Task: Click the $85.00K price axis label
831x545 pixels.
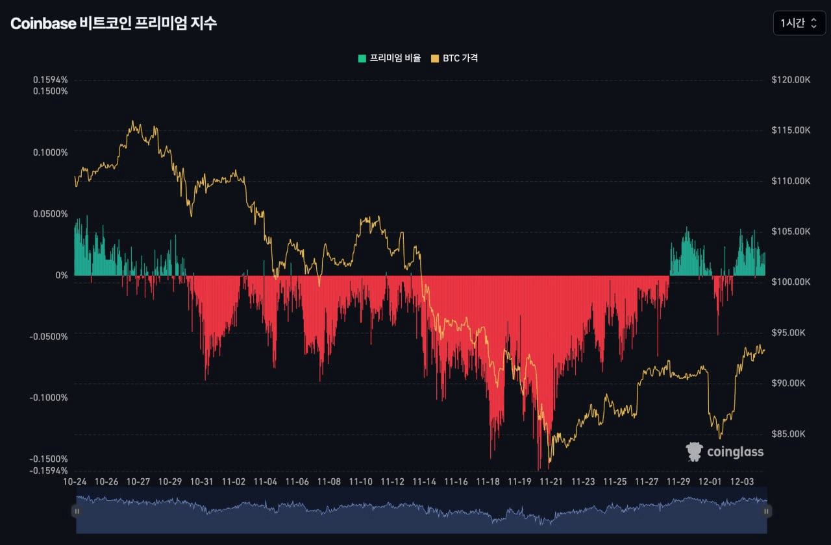Action: click(x=790, y=434)
